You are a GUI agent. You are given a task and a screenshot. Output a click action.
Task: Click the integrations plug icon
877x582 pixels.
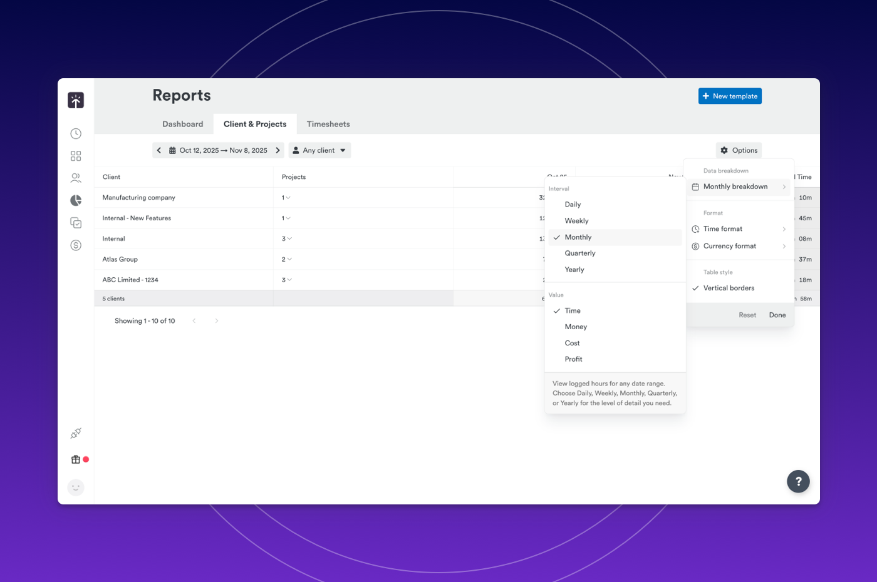point(76,433)
